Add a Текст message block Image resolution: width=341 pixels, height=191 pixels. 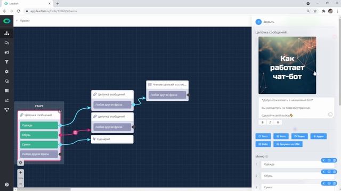tap(263, 136)
